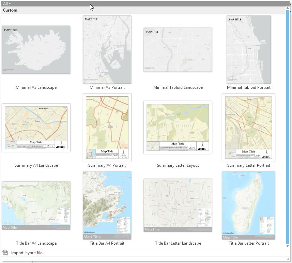This screenshot has width=292, height=263.
Task: Choose the Summary Letter Portrait template
Action: (x=248, y=128)
